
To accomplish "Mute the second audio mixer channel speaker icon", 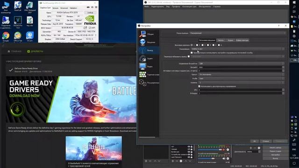I will [224, 159].
